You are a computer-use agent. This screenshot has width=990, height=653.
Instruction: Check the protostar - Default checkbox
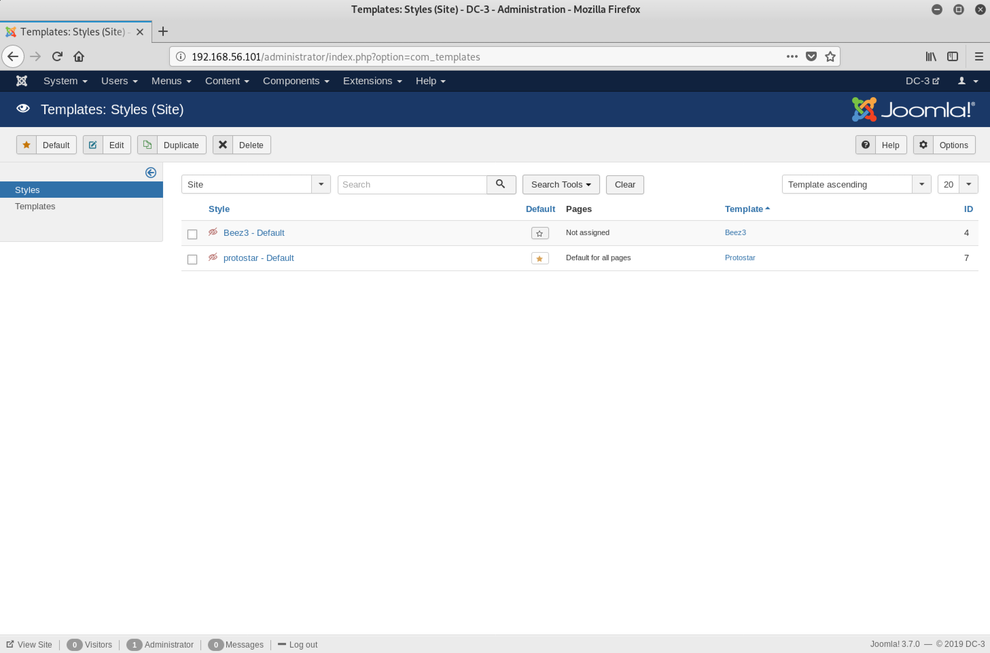coord(192,259)
